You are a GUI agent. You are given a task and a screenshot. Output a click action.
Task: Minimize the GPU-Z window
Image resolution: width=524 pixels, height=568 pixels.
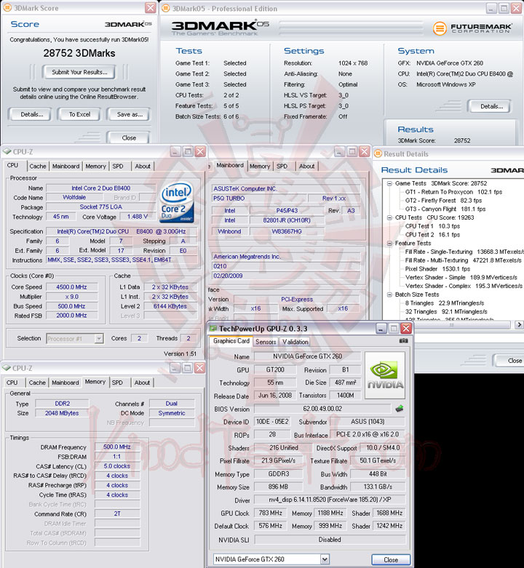[381, 329]
